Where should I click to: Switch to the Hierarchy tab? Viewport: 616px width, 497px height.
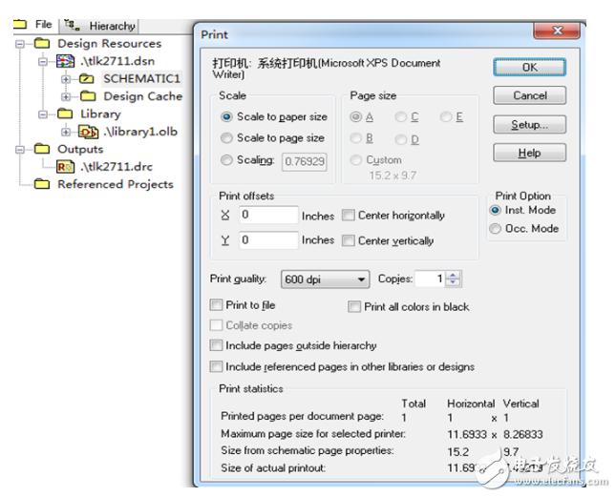point(103,26)
